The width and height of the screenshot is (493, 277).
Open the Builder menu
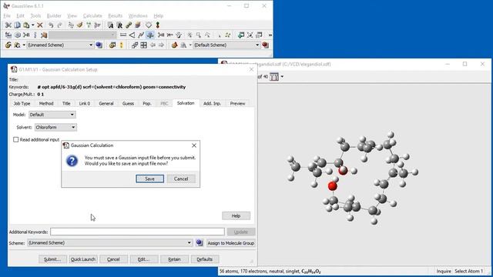54,15
